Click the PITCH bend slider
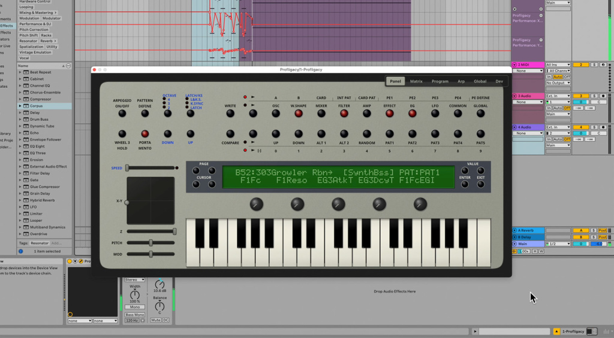This screenshot has height=338, width=614. click(x=151, y=243)
